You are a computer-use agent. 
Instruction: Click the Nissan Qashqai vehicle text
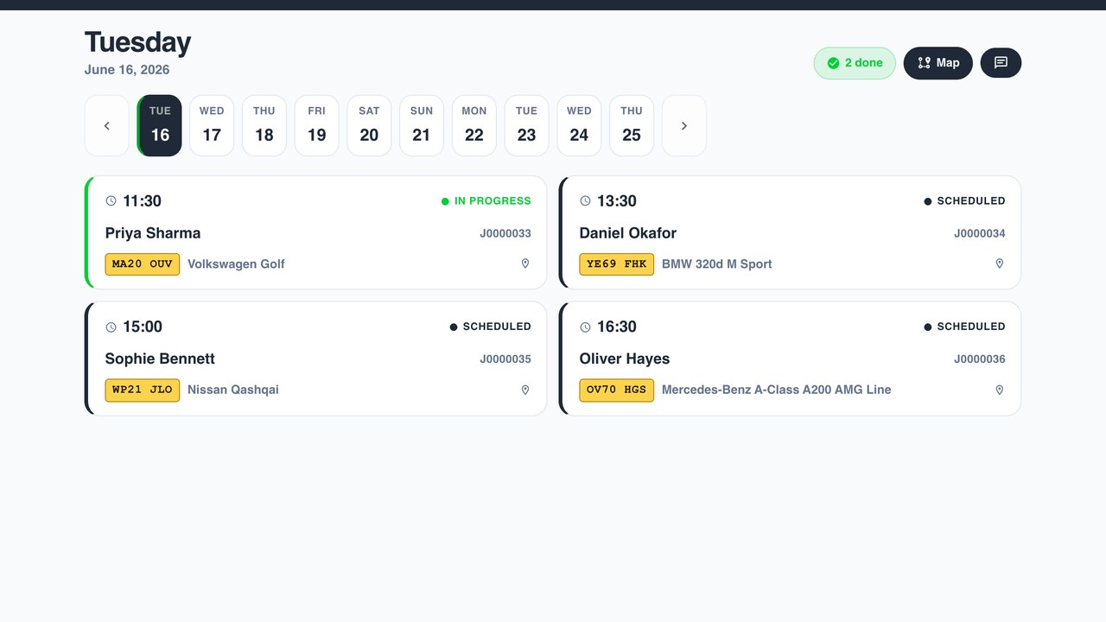(233, 390)
